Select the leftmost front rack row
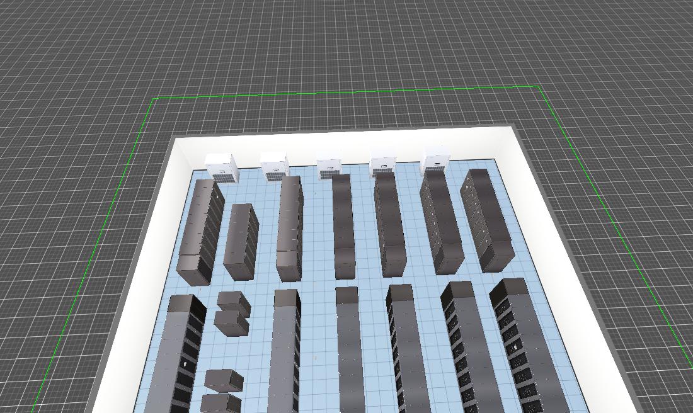The height and width of the screenshot is (413, 693). tap(178, 353)
